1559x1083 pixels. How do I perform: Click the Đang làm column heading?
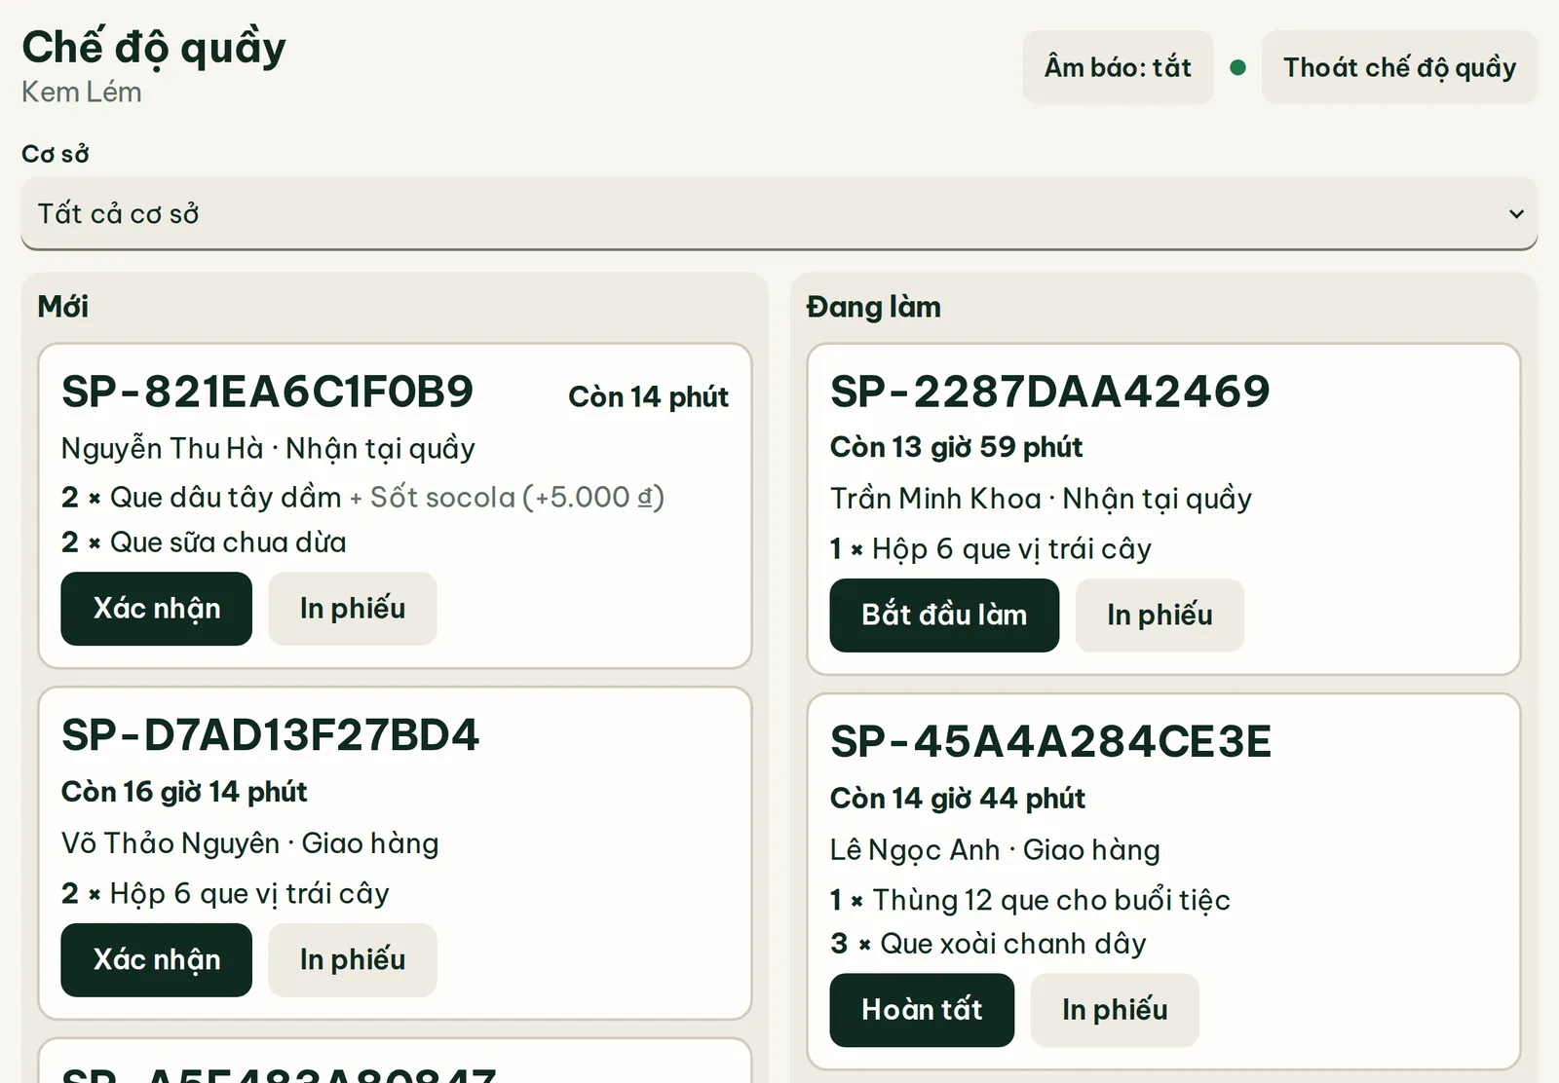[x=874, y=307]
